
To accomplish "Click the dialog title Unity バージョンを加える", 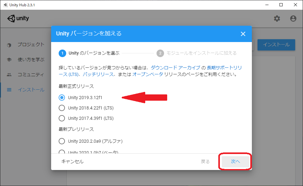I will [89, 34].
